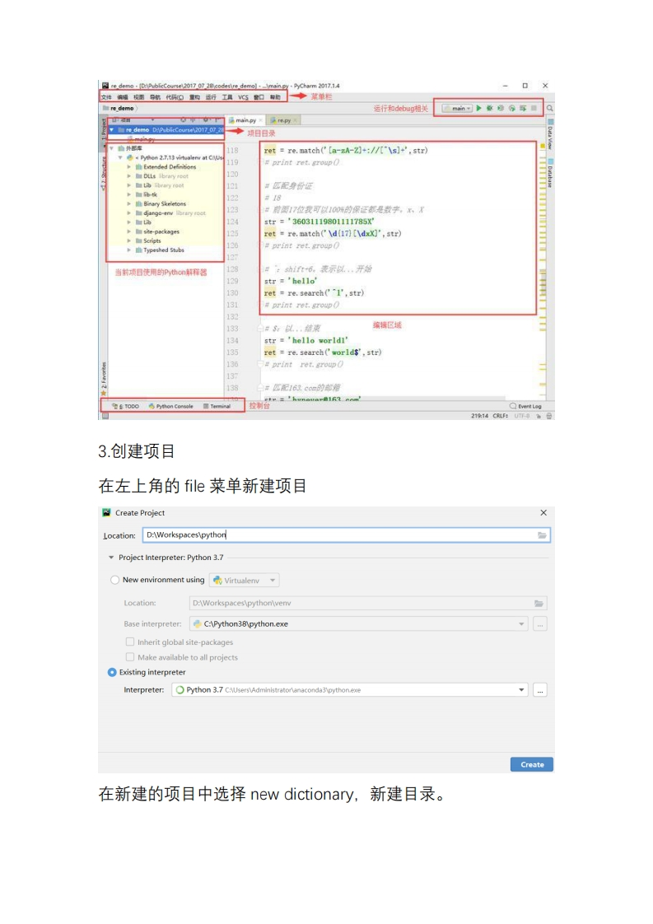The image size is (653, 924).
Task: Click the gray Stop square in the run toolbar
Action: click(x=534, y=109)
